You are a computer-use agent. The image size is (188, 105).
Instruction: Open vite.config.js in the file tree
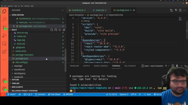(21, 62)
